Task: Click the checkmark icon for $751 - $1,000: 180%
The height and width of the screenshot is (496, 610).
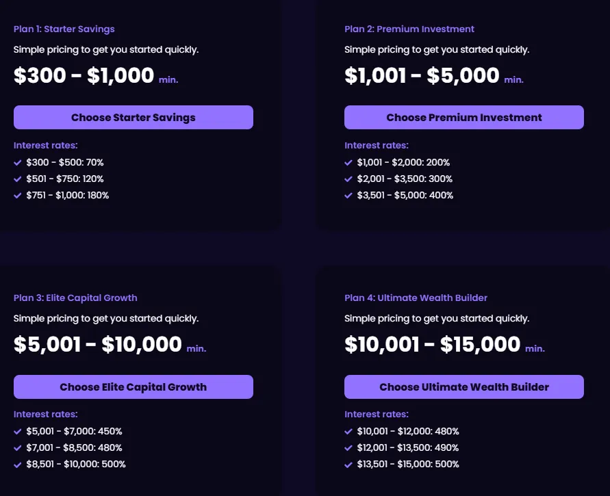Action: tap(18, 196)
